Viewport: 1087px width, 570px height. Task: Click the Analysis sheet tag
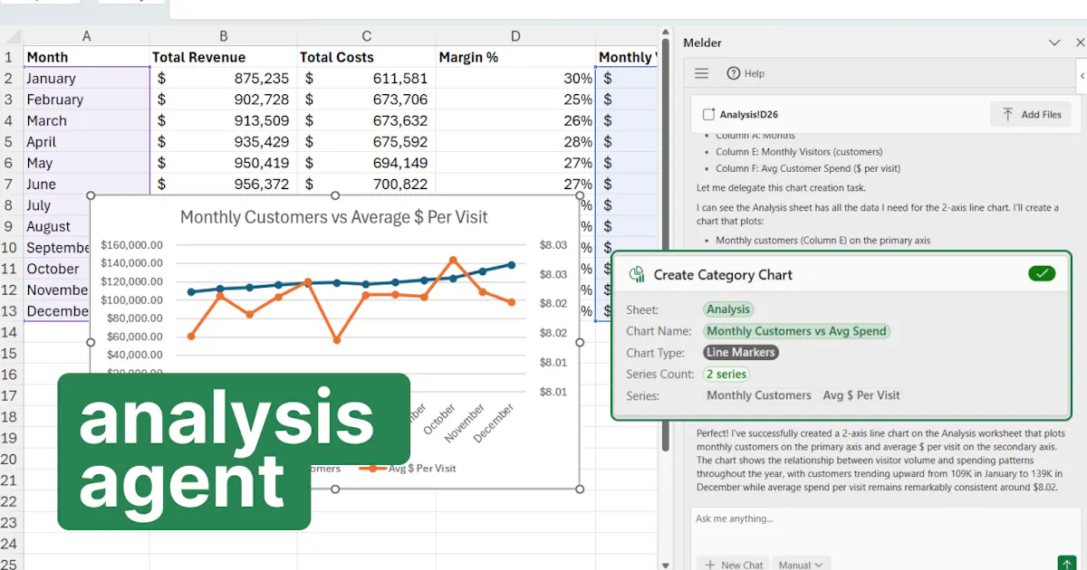coord(728,309)
